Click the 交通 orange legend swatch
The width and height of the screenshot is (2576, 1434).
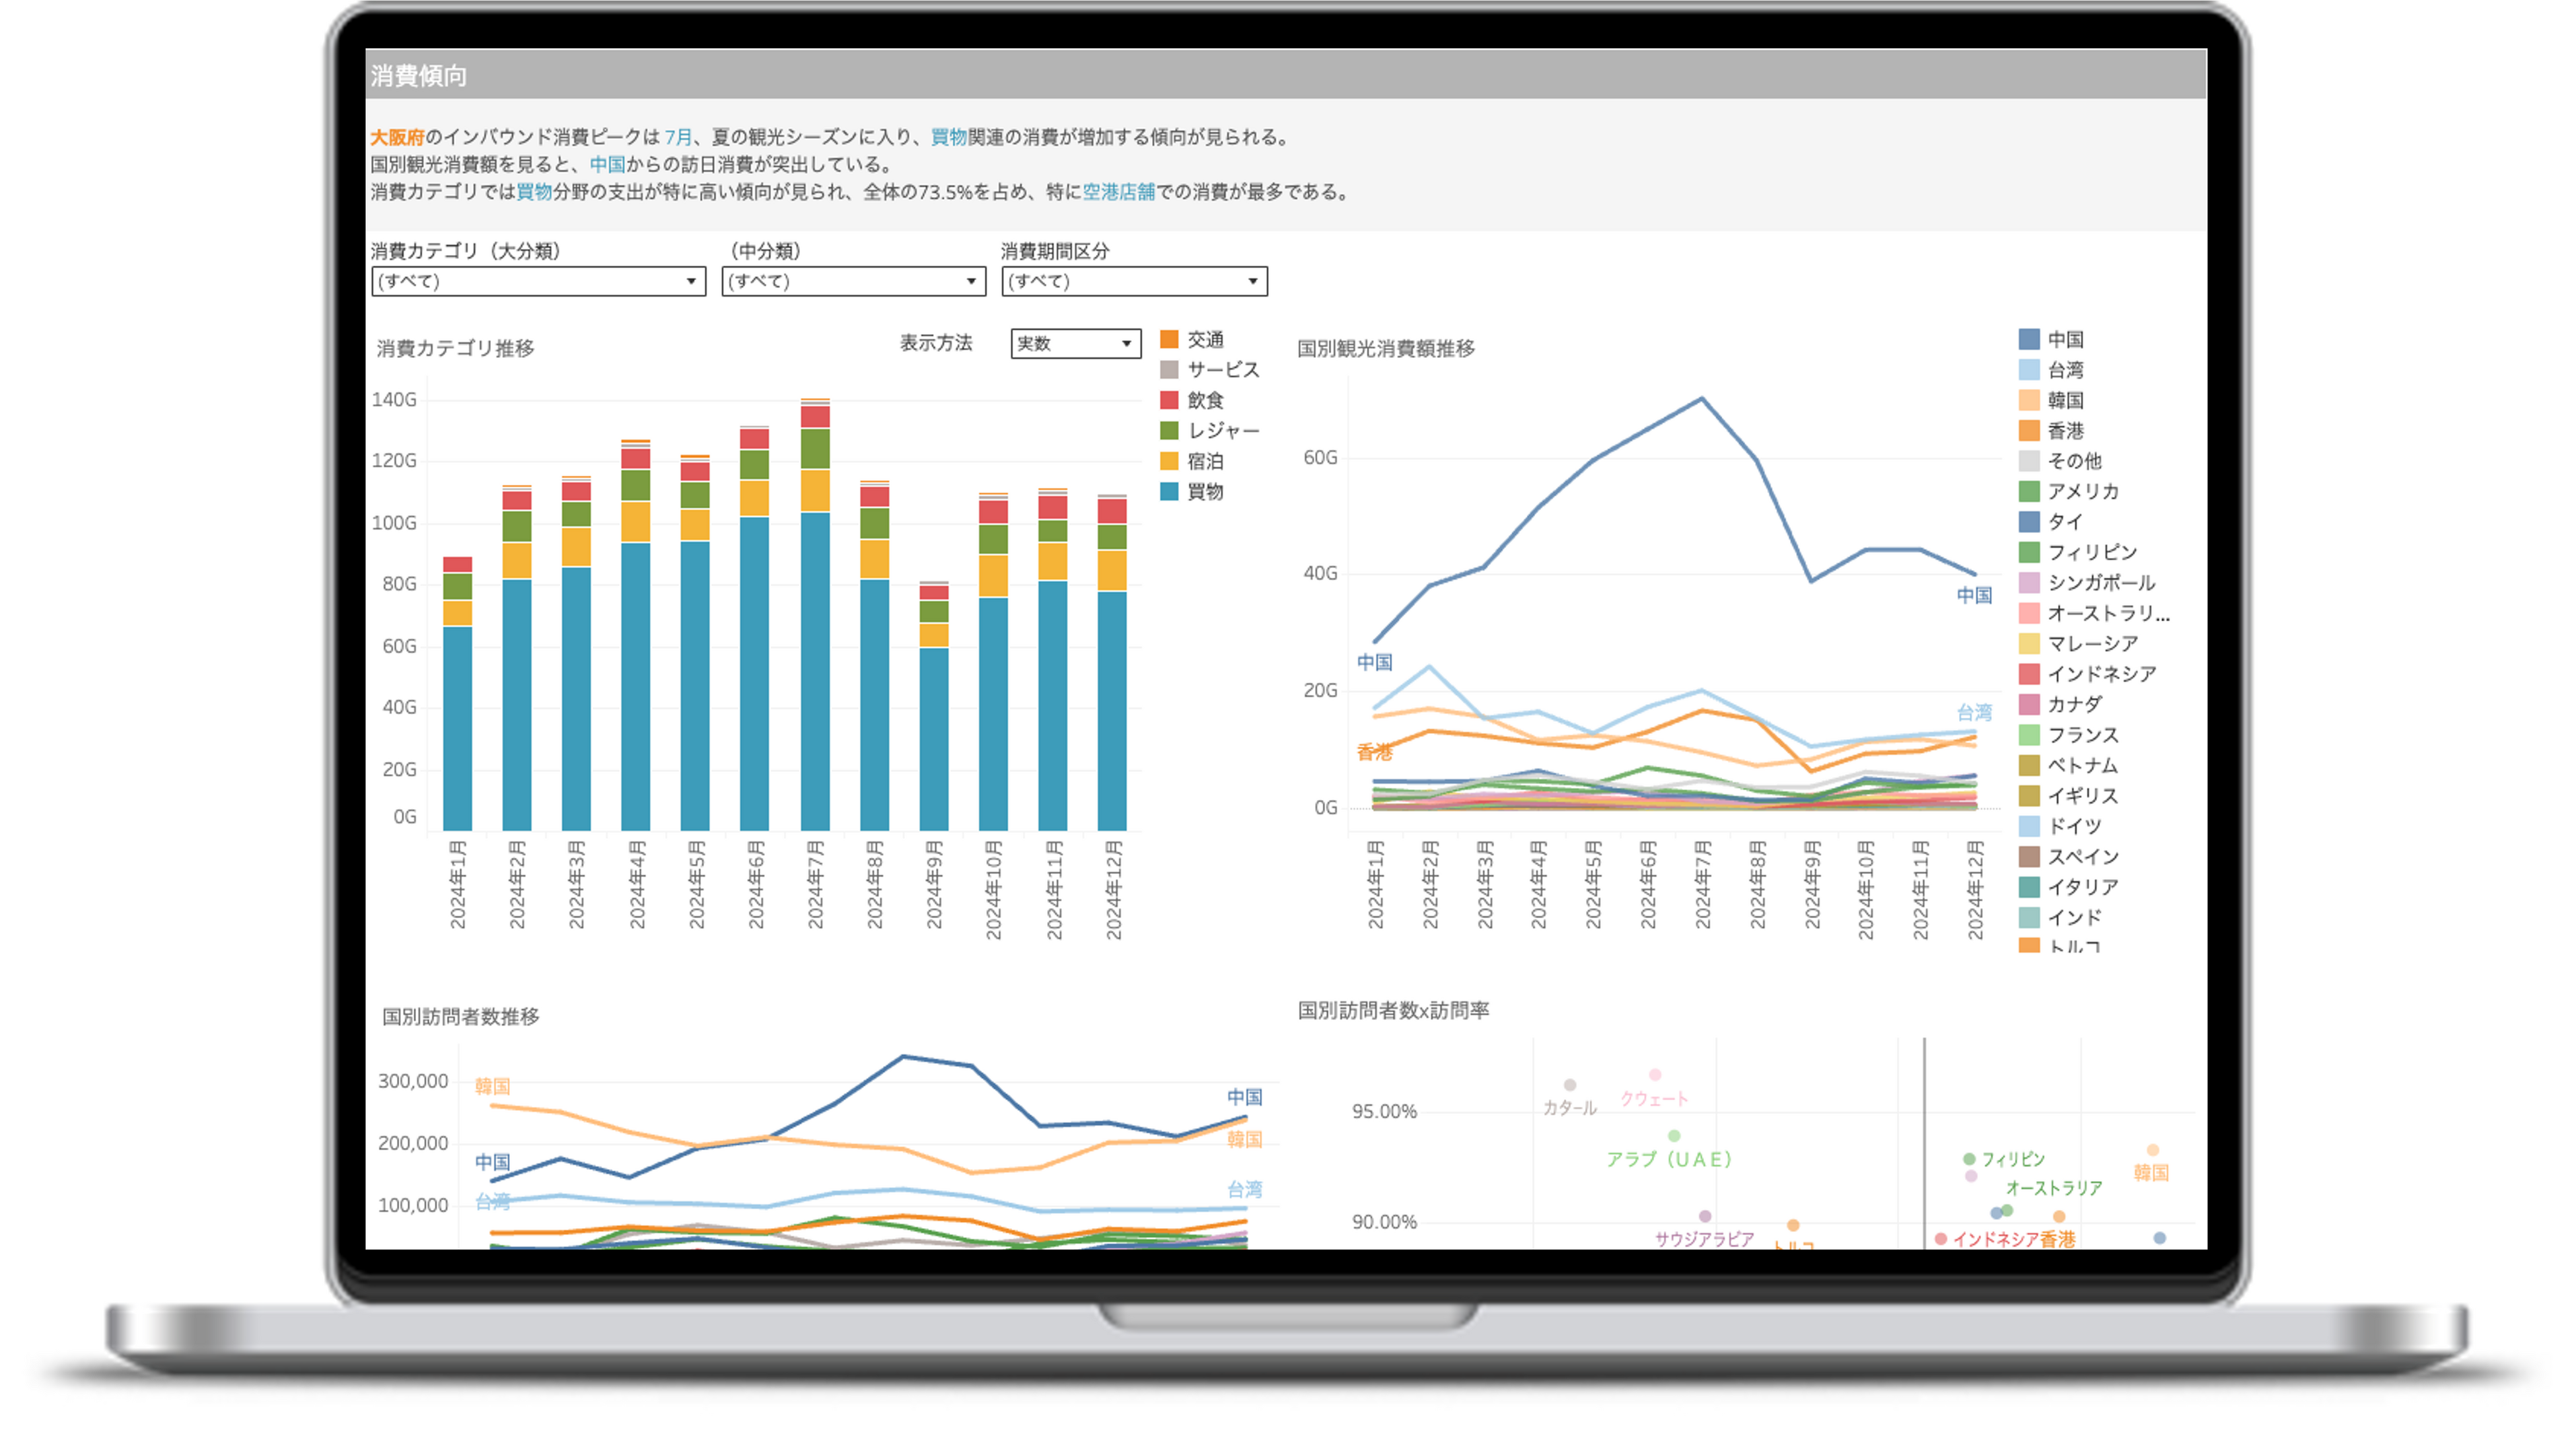tap(1168, 339)
